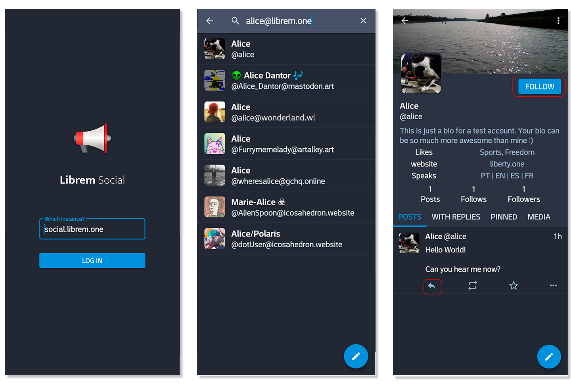Toggle following Alice with the FOLLOW button
571x386 pixels.
(x=539, y=86)
